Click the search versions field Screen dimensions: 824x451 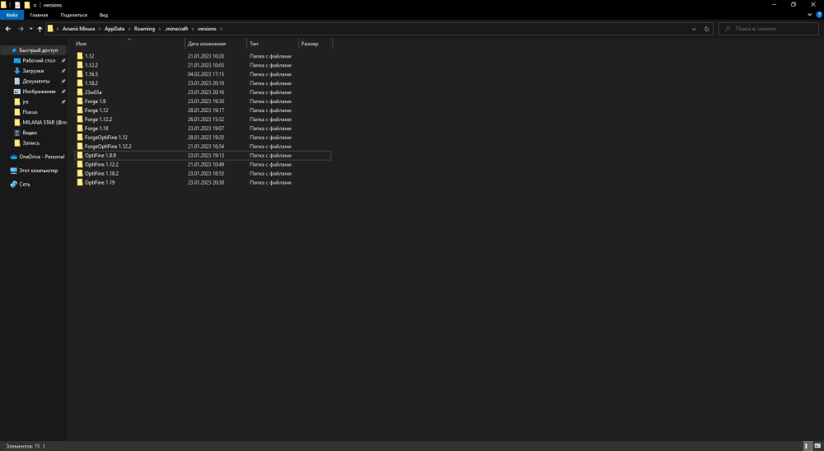768,29
